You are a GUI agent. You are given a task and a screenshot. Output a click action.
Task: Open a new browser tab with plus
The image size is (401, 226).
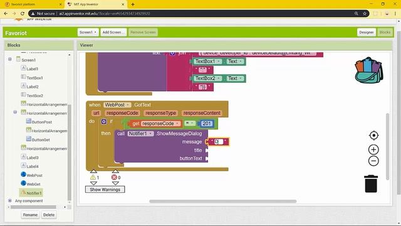(x=133, y=4)
